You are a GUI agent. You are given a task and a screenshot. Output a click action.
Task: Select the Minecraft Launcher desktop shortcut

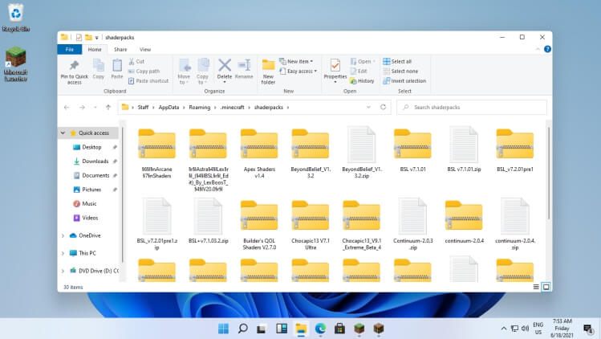click(x=16, y=63)
